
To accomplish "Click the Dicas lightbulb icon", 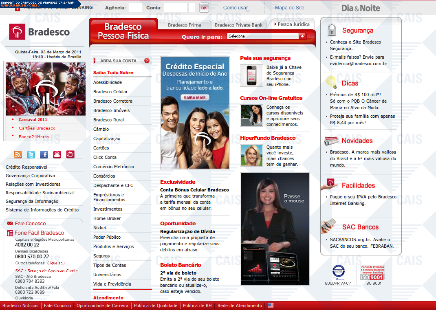I will [x=332, y=83].
